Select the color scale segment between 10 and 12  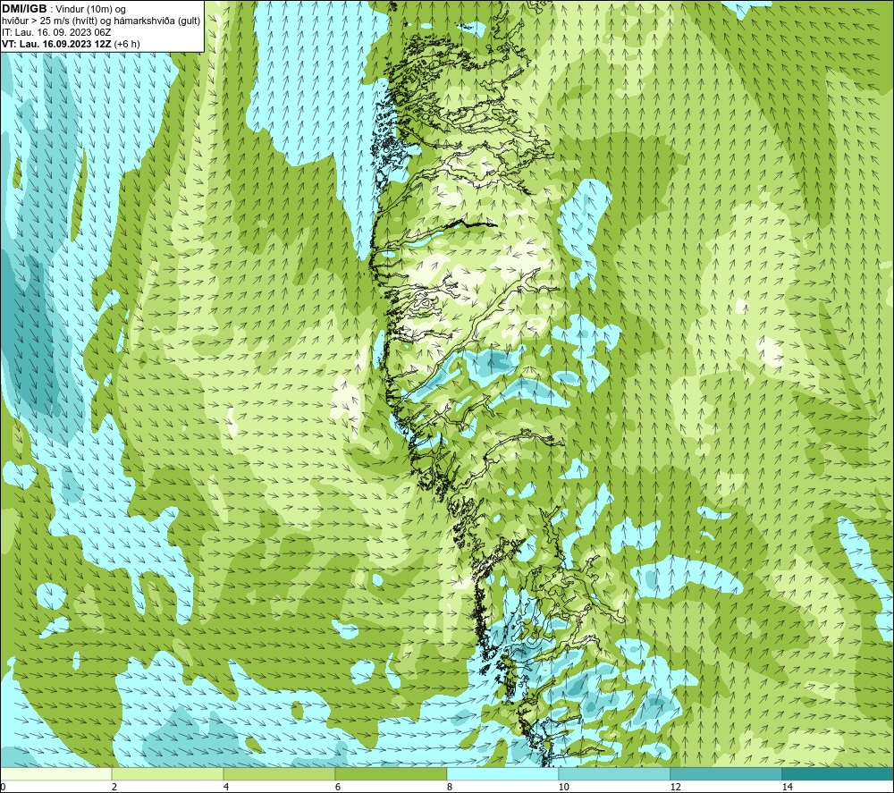615,773
